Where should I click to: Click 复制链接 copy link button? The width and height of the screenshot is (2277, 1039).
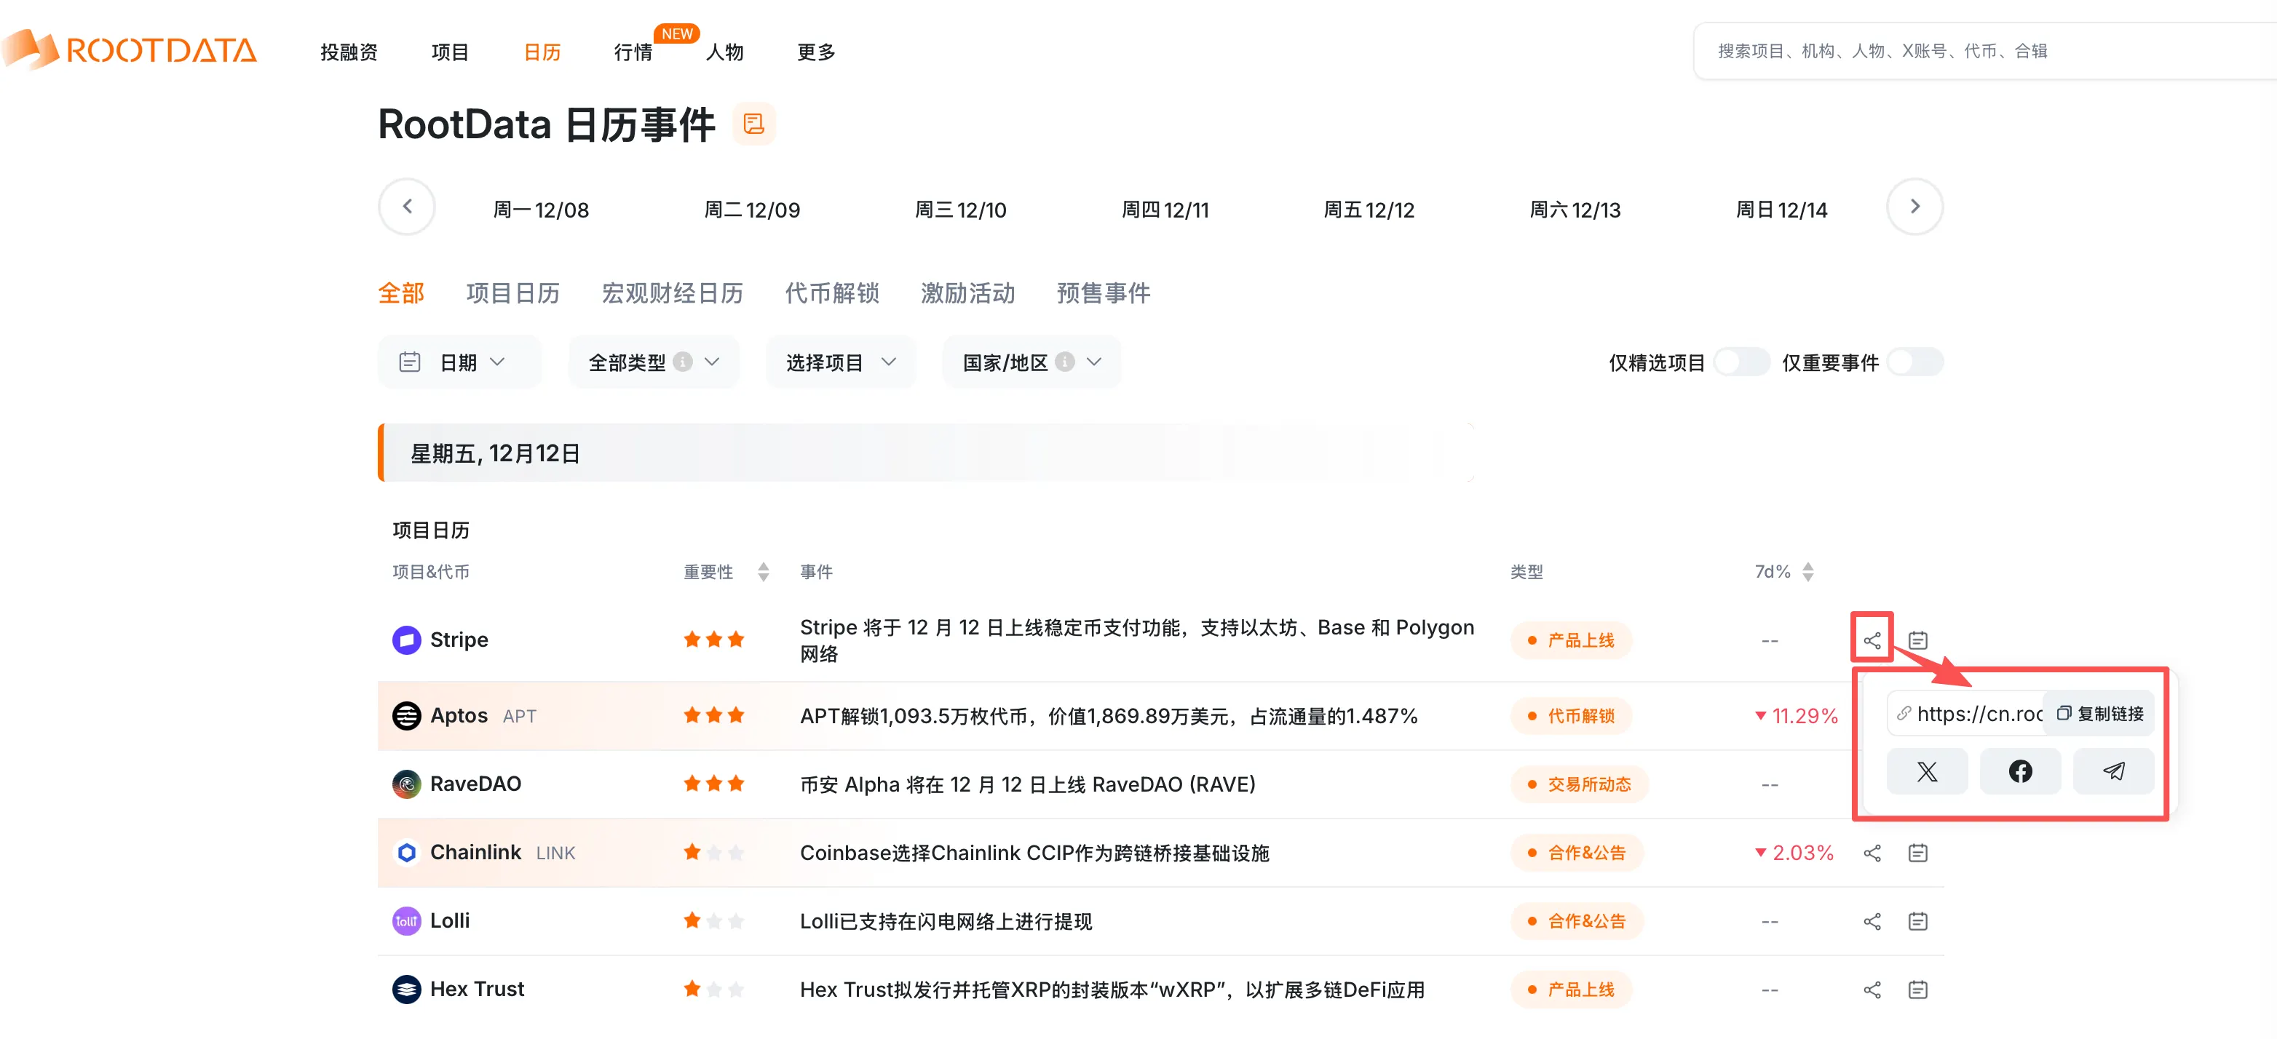coord(2099,713)
